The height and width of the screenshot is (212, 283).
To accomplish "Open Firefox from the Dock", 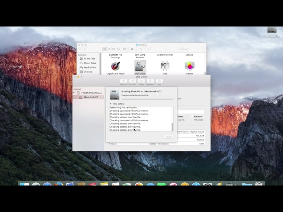I will coord(59,184).
